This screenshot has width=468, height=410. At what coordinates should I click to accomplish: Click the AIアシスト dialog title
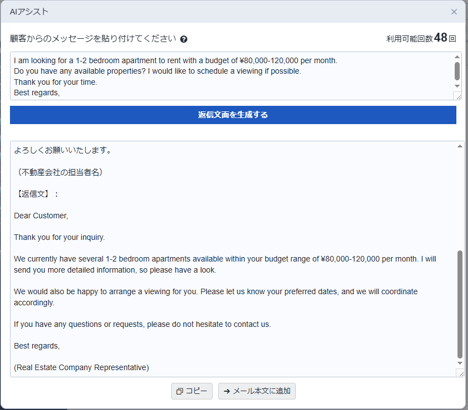(x=29, y=12)
